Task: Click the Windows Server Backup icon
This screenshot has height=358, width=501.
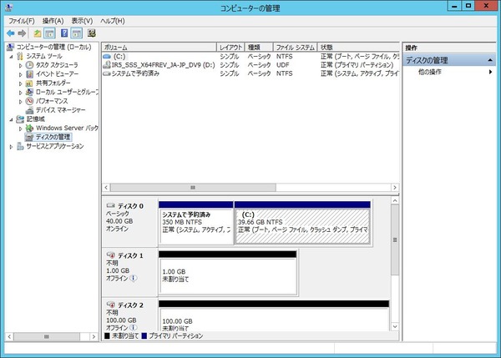Action: click(29, 128)
